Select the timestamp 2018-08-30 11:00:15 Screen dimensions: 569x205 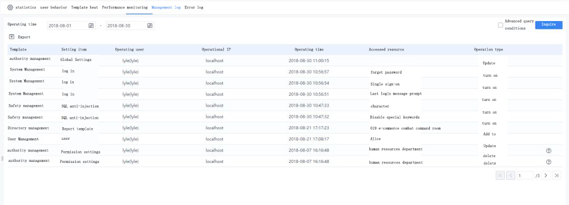(309, 60)
